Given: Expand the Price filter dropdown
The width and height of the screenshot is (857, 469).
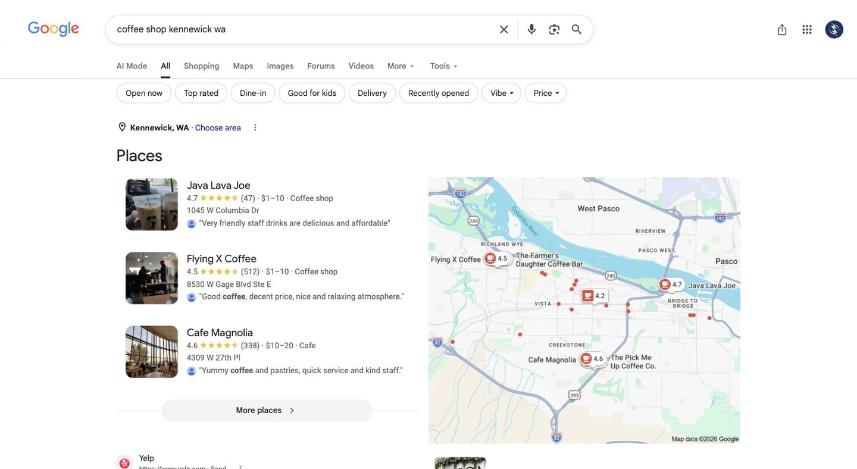Looking at the screenshot, I should [x=546, y=93].
